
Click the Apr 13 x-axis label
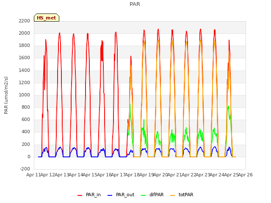click(62, 175)
